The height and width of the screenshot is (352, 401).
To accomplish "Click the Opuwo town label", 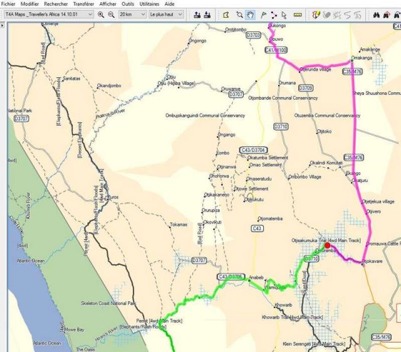I will [276, 39].
